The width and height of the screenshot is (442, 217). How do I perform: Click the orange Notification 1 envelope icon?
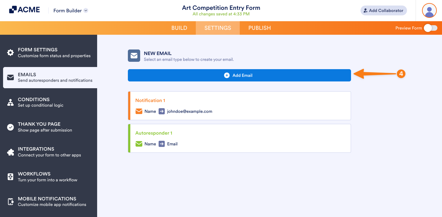point(139,111)
